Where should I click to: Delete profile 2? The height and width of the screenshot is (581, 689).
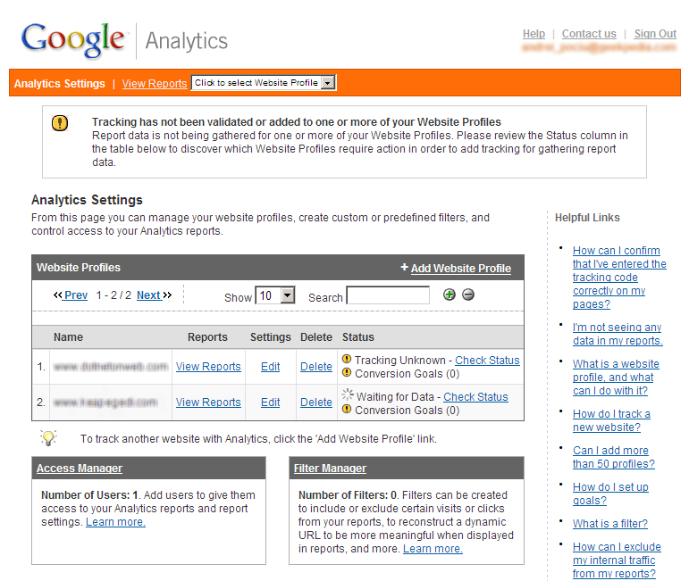(316, 403)
